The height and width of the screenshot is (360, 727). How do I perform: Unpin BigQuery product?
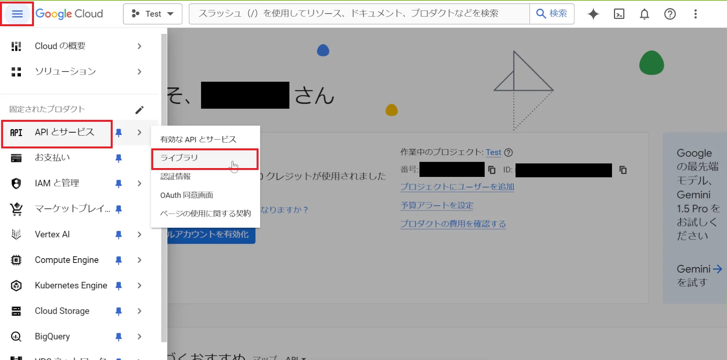click(x=119, y=336)
